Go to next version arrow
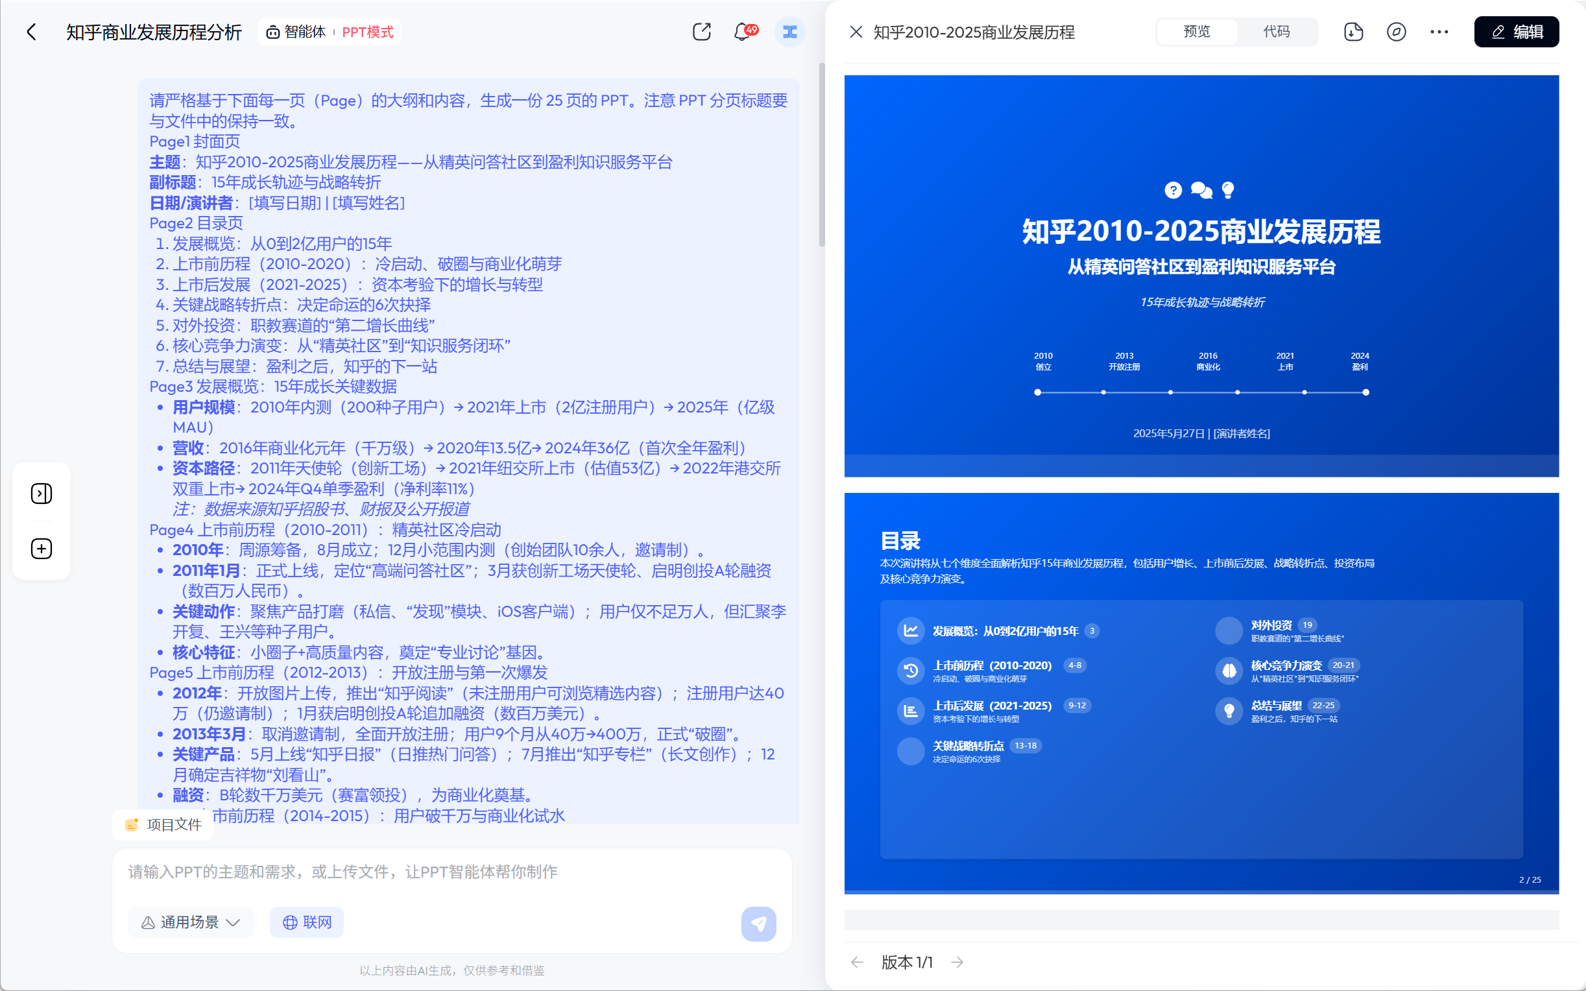Screen dimensions: 1586x991 coord(957,962)
